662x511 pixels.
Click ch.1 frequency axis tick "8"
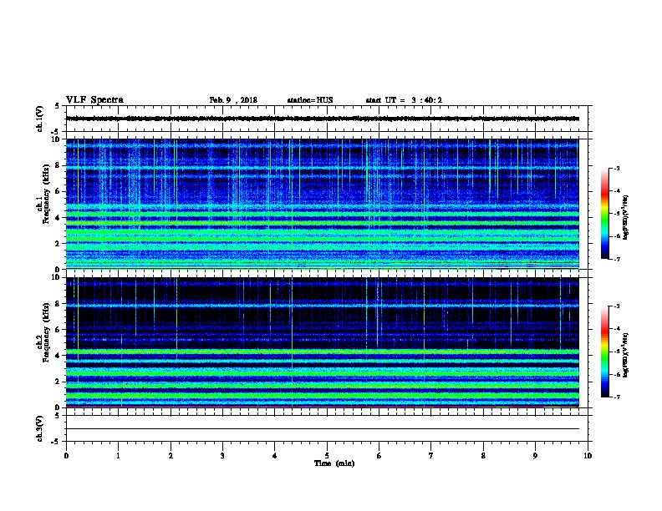[58, 165]
